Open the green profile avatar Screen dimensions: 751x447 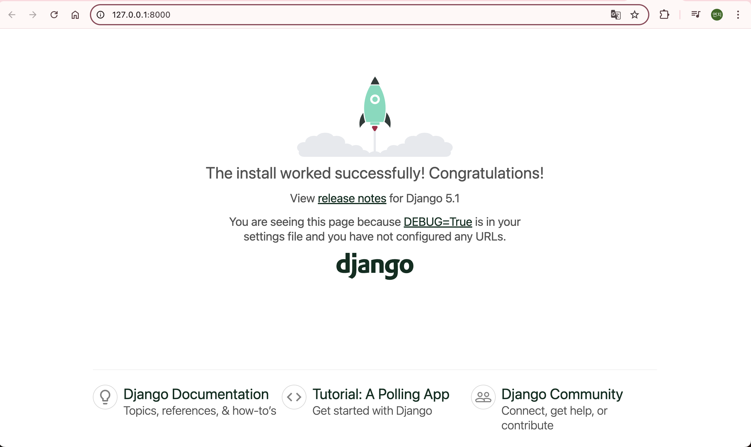click(717, 14)
